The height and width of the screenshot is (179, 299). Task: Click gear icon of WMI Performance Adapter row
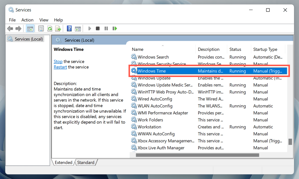pyautogui.click(x=134, y=113)
